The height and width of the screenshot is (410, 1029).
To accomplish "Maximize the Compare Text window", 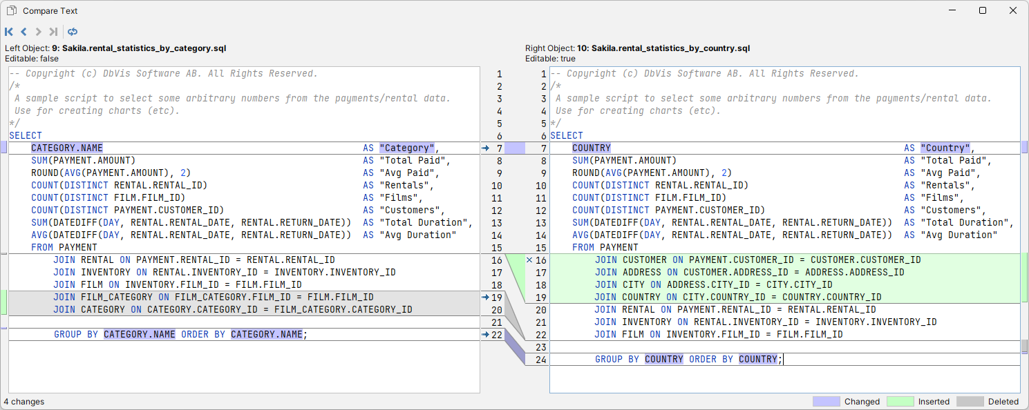I will click(982, 10).
